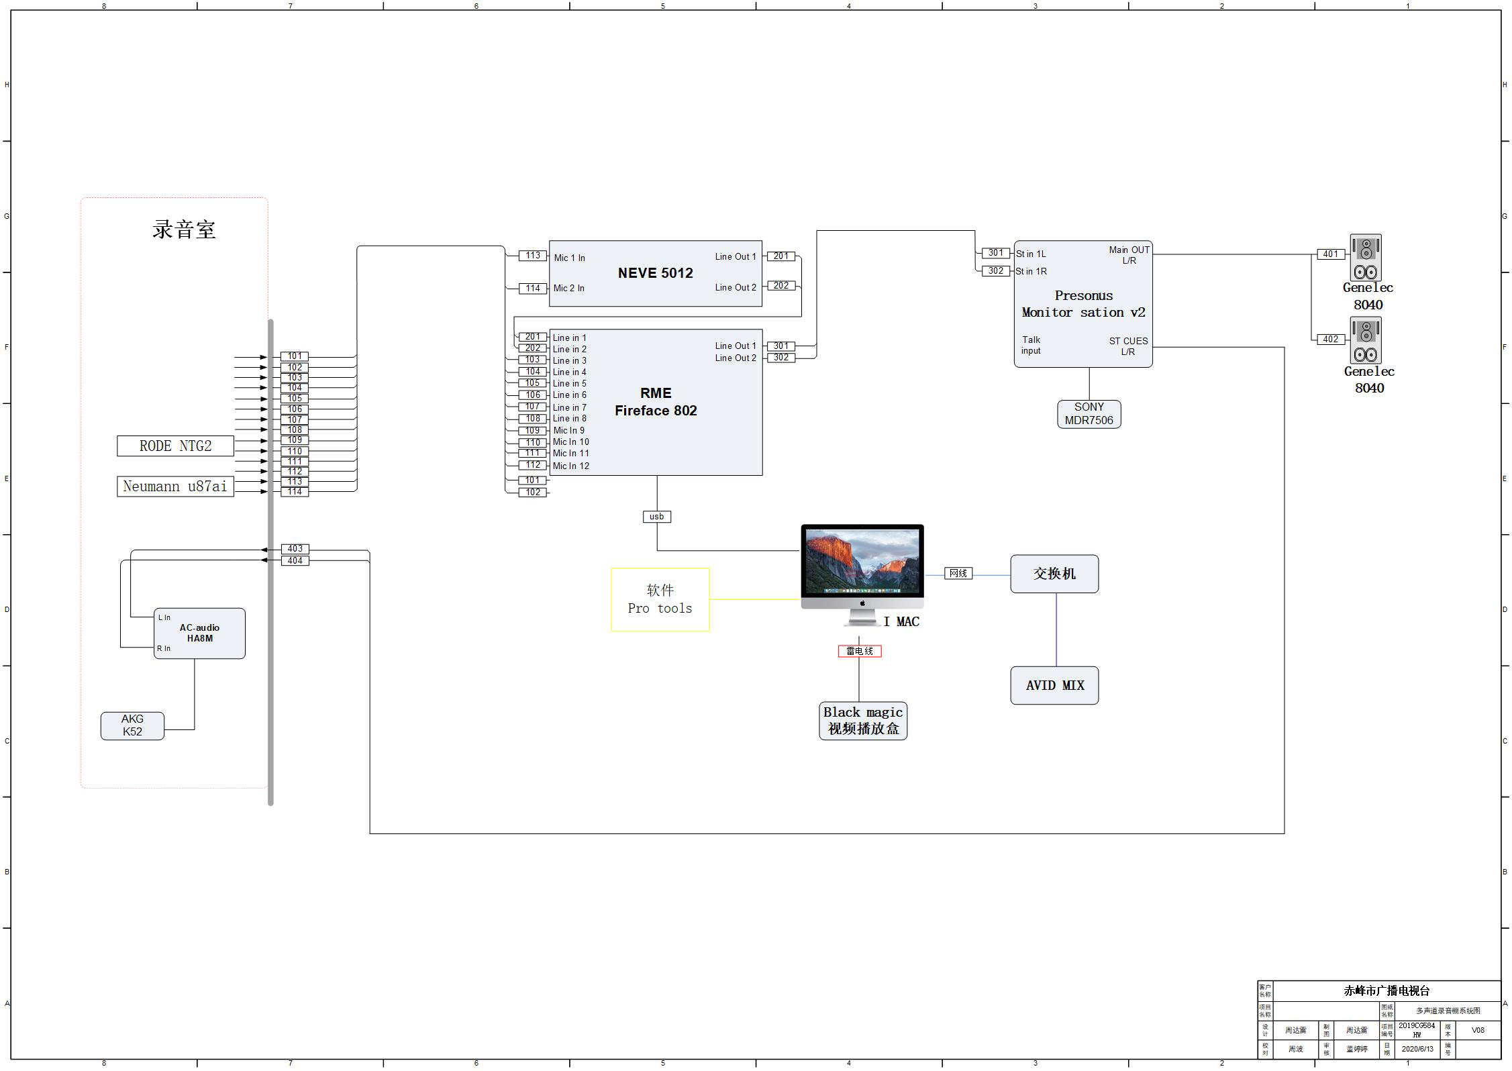Image resolution: width=1512 pixels, height=1071 pixels.
Task: Click the 网线 network cable label
Action: [x=958, y=573]
